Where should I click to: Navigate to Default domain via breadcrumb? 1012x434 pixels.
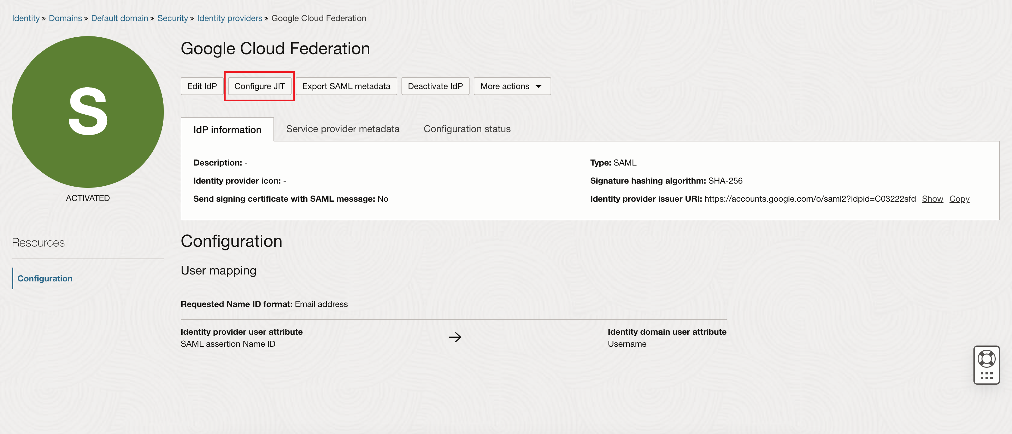[120, 18]
